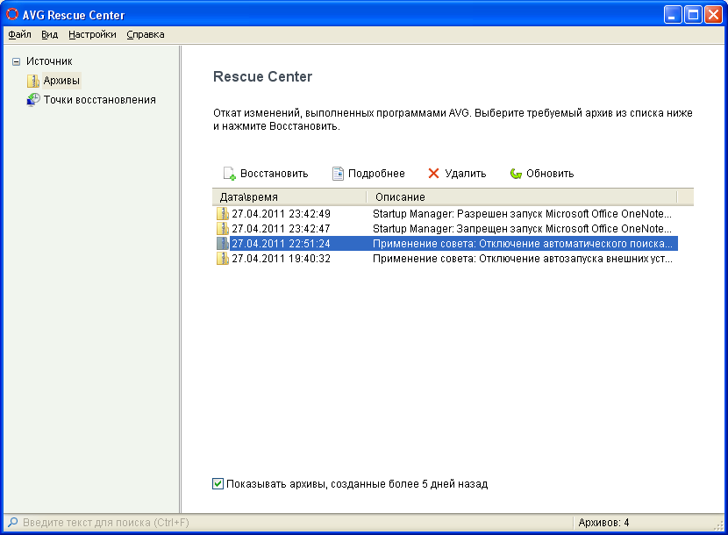Screen dimensions: 728x535
Task: Select Точки восстановления in the tree
Action: pyautogui.click(x=100, y=100)
